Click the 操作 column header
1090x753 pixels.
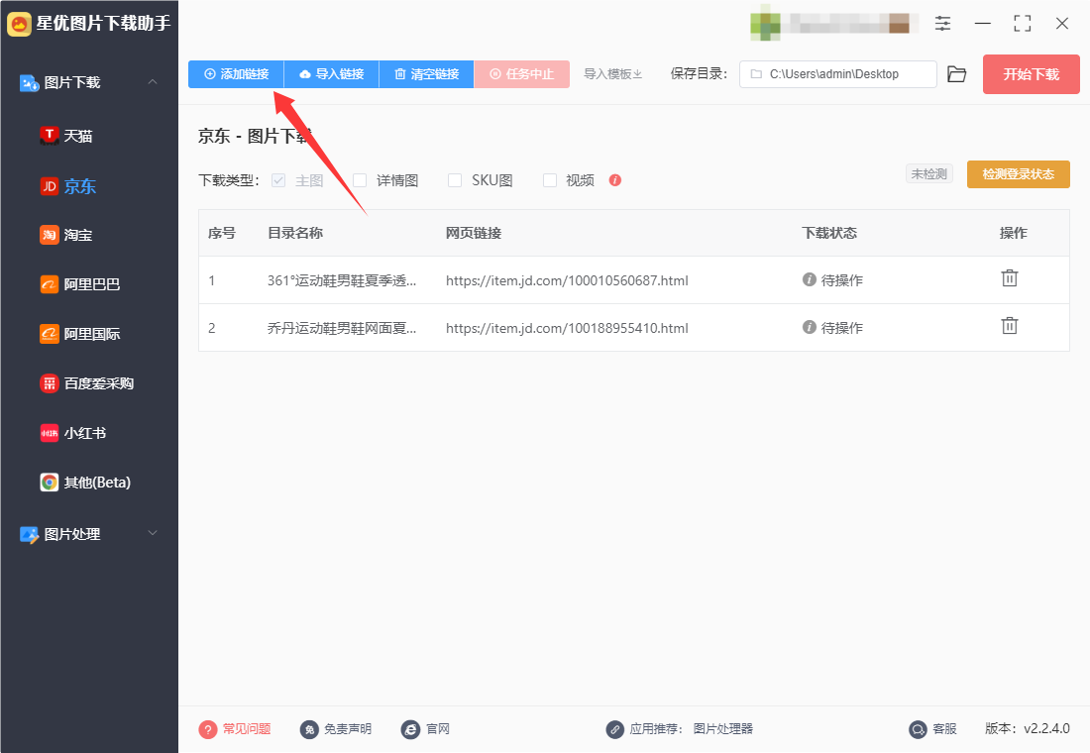pyautogui.click(x=1013, y=233)
